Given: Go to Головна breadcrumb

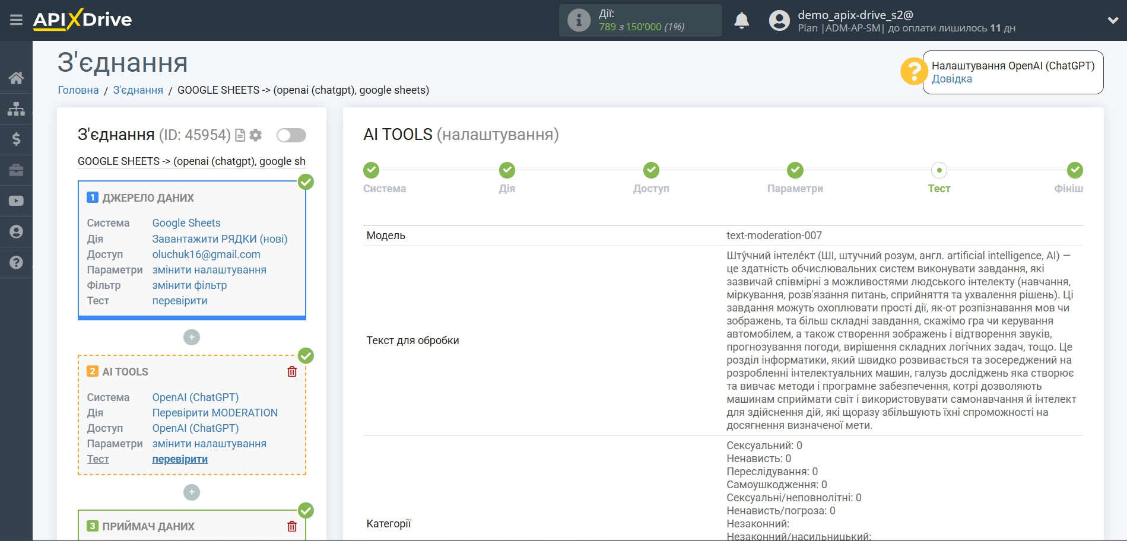Looking at the screenshot, I should (x=78, y=90).
